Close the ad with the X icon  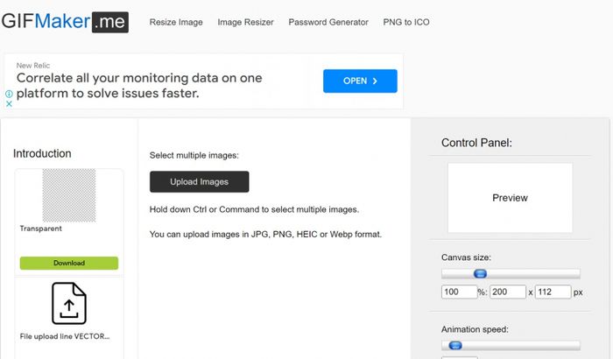tap(9, 103)
